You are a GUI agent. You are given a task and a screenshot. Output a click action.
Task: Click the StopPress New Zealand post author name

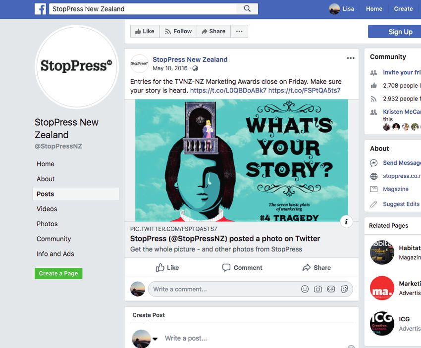190,59
